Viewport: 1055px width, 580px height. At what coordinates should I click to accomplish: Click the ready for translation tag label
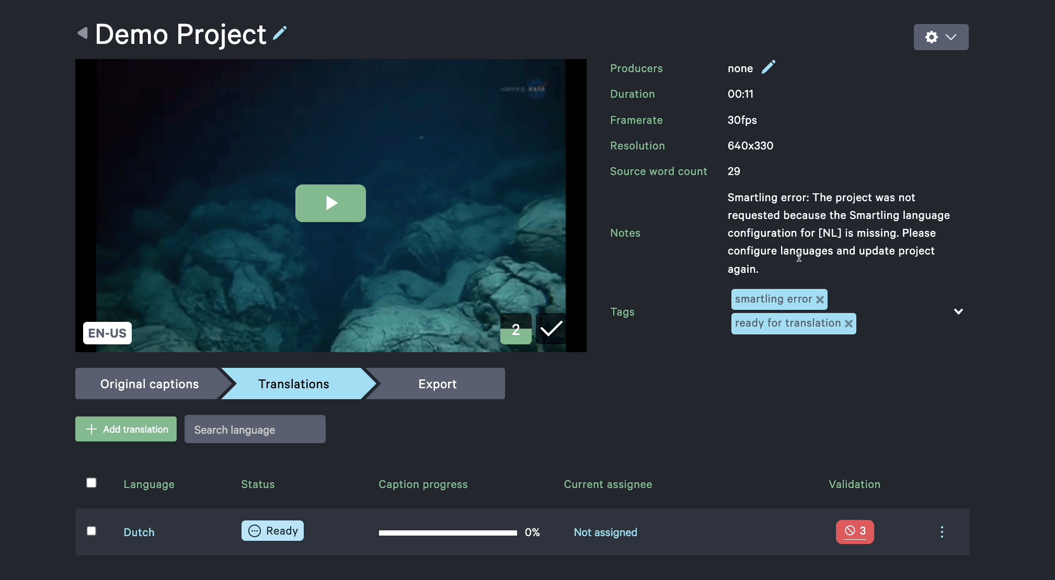coord(788,323)
